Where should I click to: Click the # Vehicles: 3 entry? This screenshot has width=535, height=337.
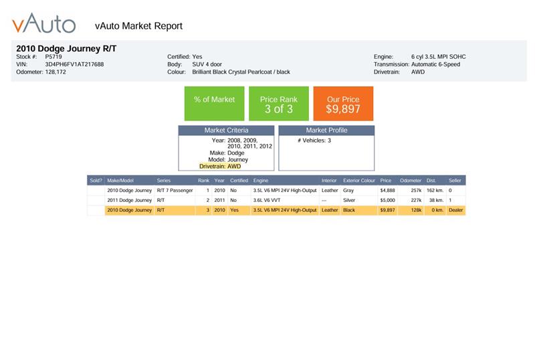[314, 140]
